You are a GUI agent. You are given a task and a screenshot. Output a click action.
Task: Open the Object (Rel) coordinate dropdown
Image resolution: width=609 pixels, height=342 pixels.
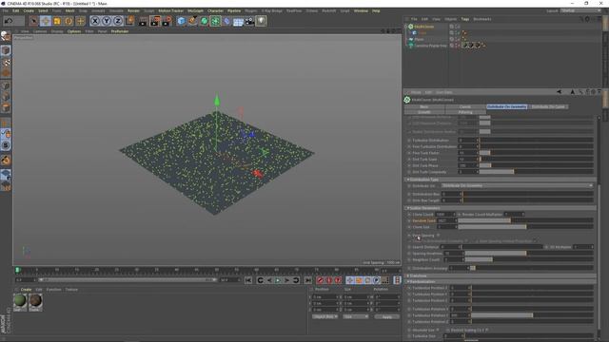click(324, 316)
